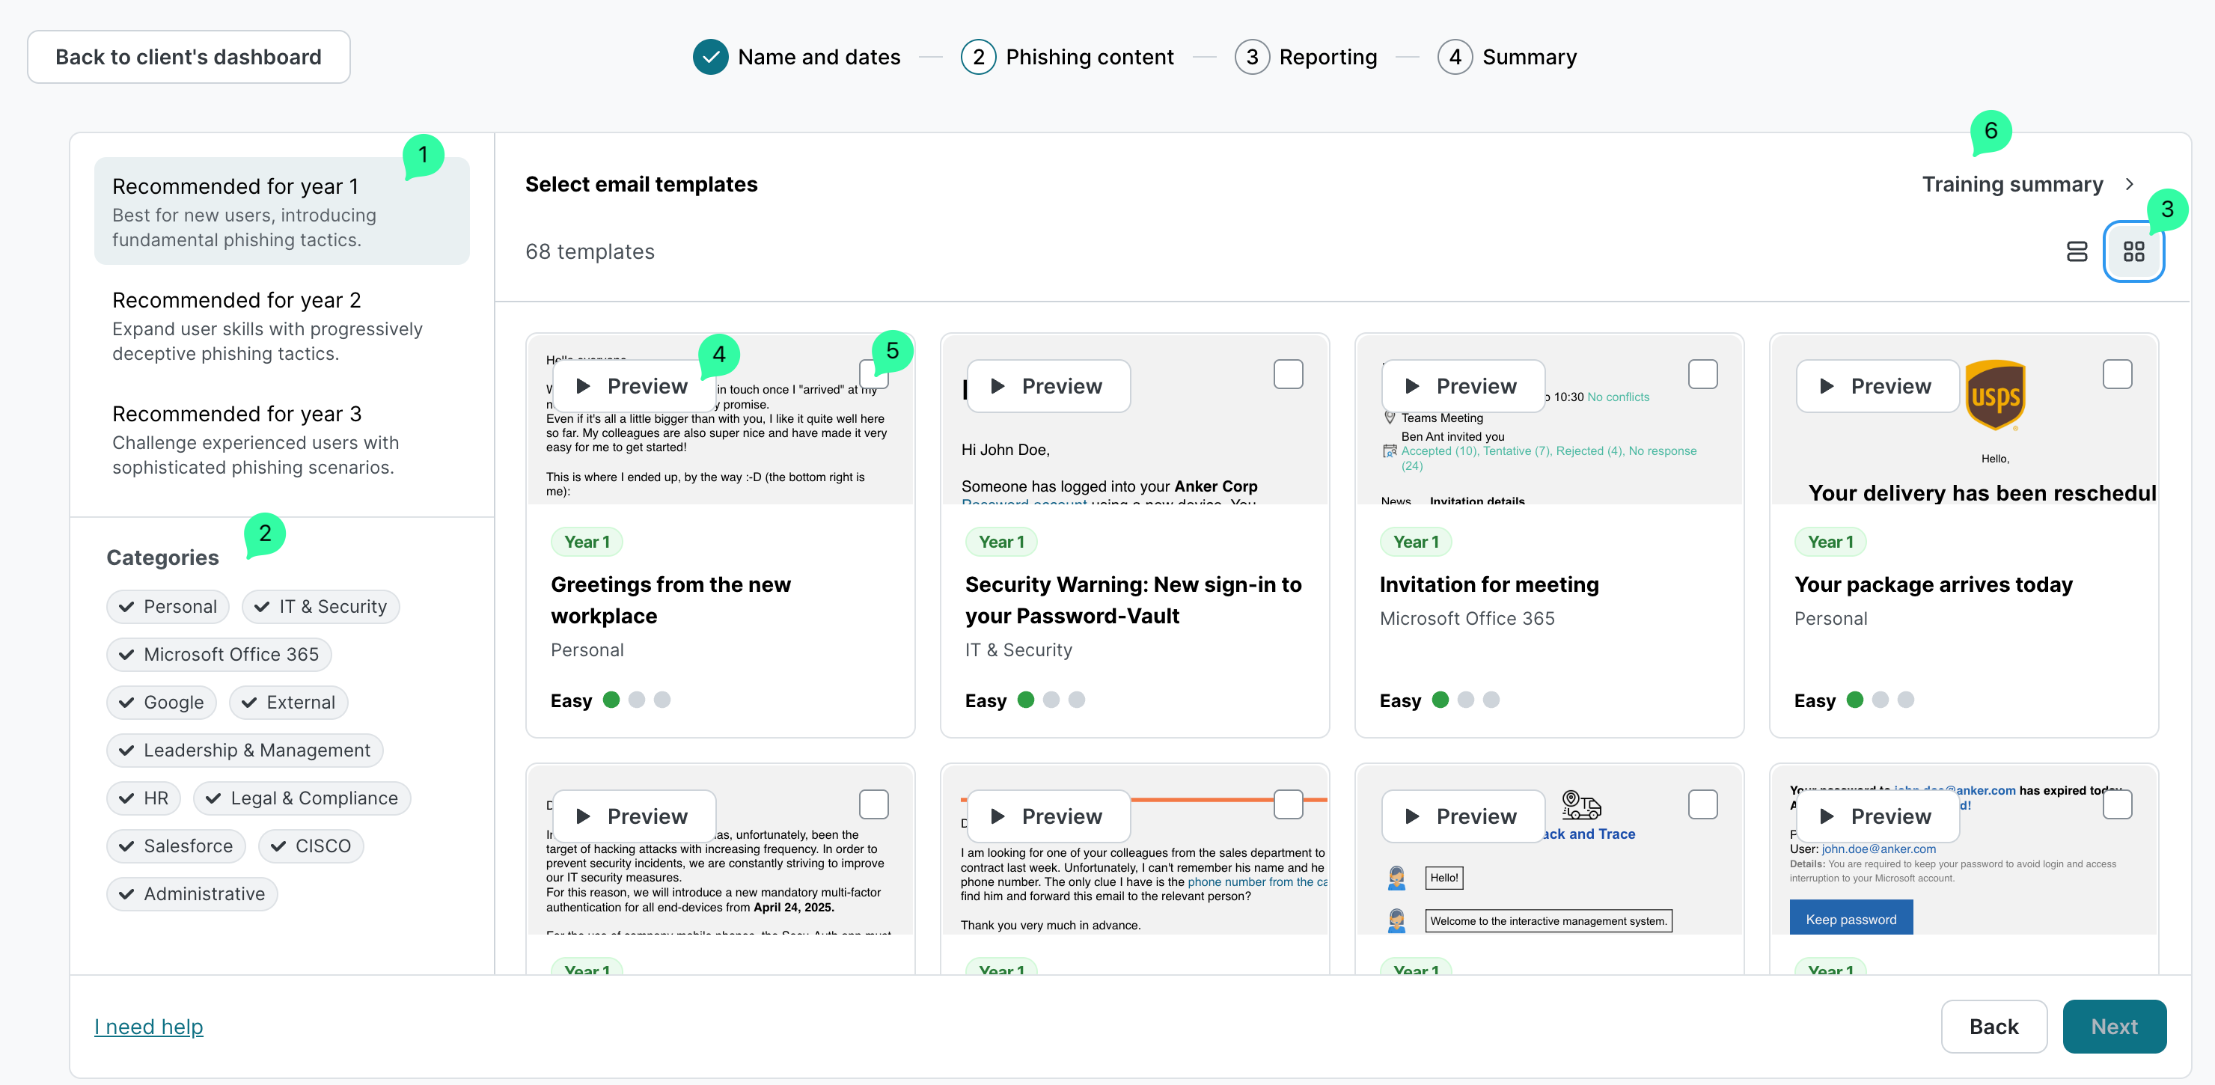Screen dimensions: 2215x1085
Task: Click play icon on Invitation for meeting preview
Action: 1412,386
